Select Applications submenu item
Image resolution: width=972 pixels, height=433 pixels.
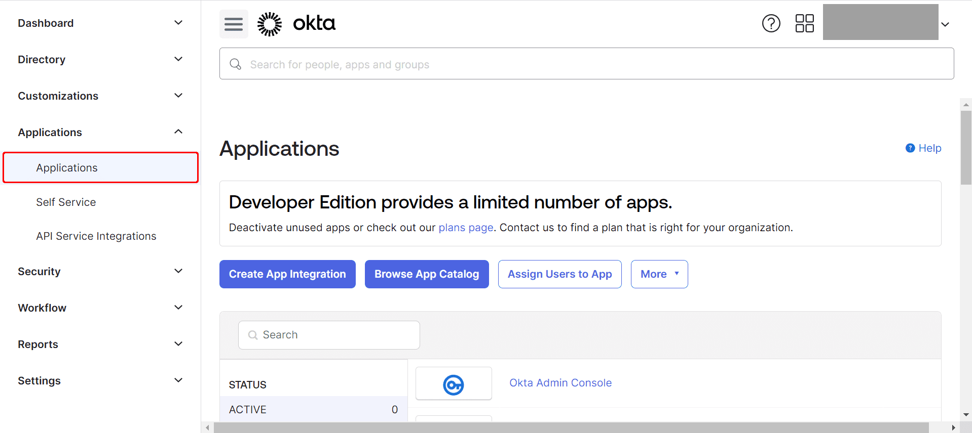100,167
